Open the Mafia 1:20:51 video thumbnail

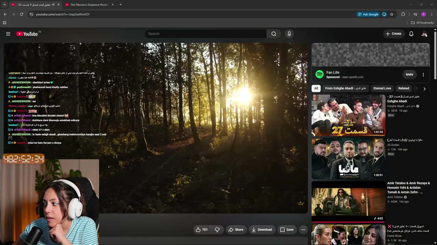(x=348, y=158)
